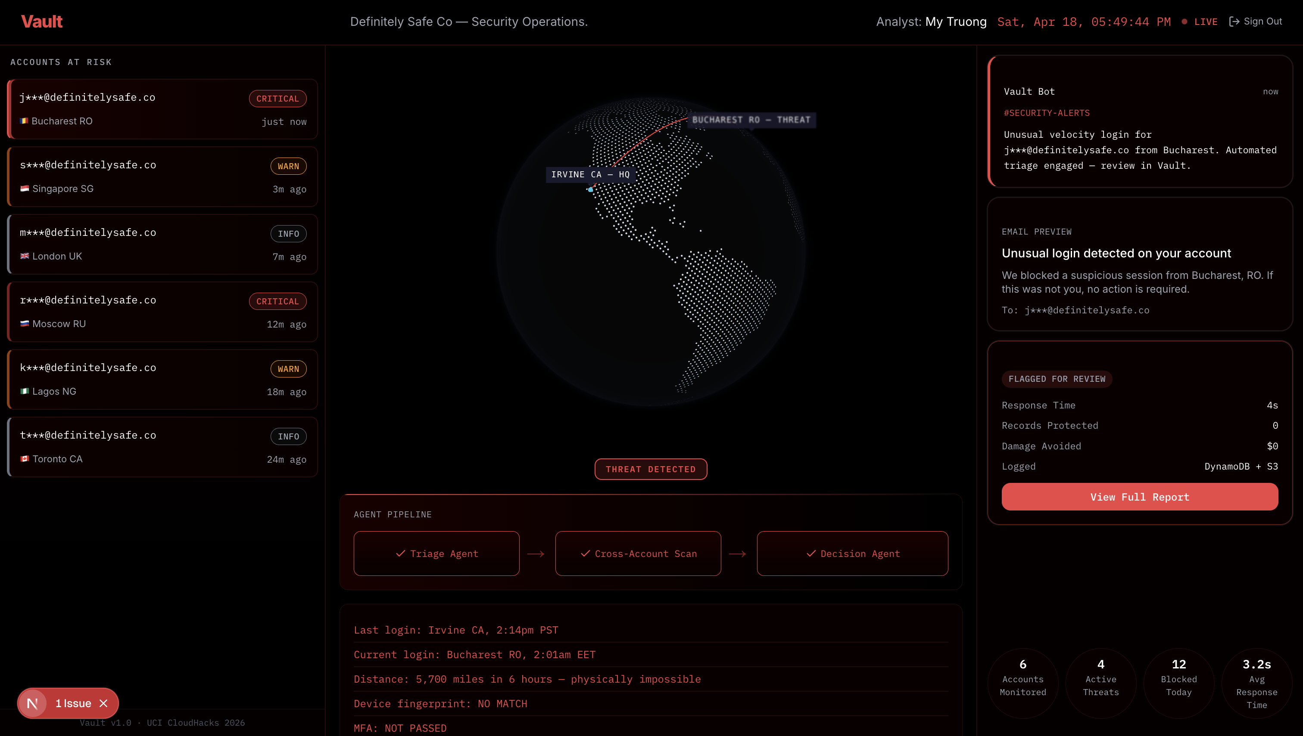Select the r***@definitelysafe.co Moscow account
The width and height of the screenshot is (1303, 736).
pos(162,311)
